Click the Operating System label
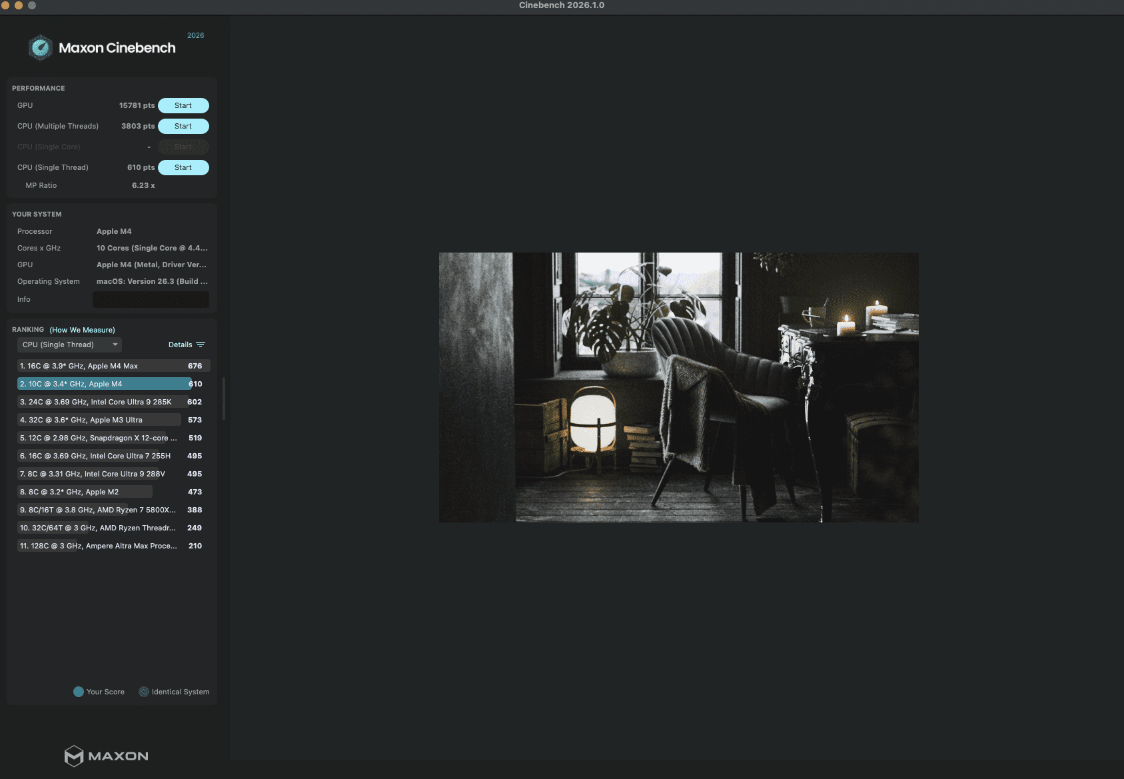 coord(49,281)
